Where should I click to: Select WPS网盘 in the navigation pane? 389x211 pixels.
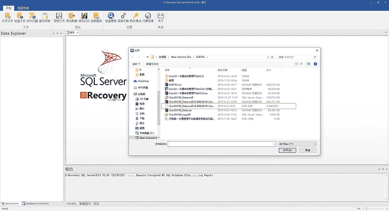[x=141, y=88]
